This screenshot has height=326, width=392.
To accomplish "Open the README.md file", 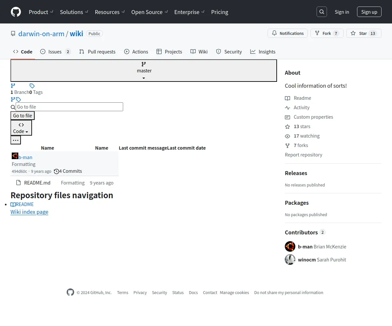I will (x=37, y=183).
